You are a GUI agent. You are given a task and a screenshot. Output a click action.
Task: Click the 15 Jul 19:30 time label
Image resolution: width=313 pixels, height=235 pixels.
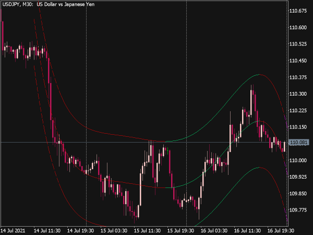(x=180, y=231)
